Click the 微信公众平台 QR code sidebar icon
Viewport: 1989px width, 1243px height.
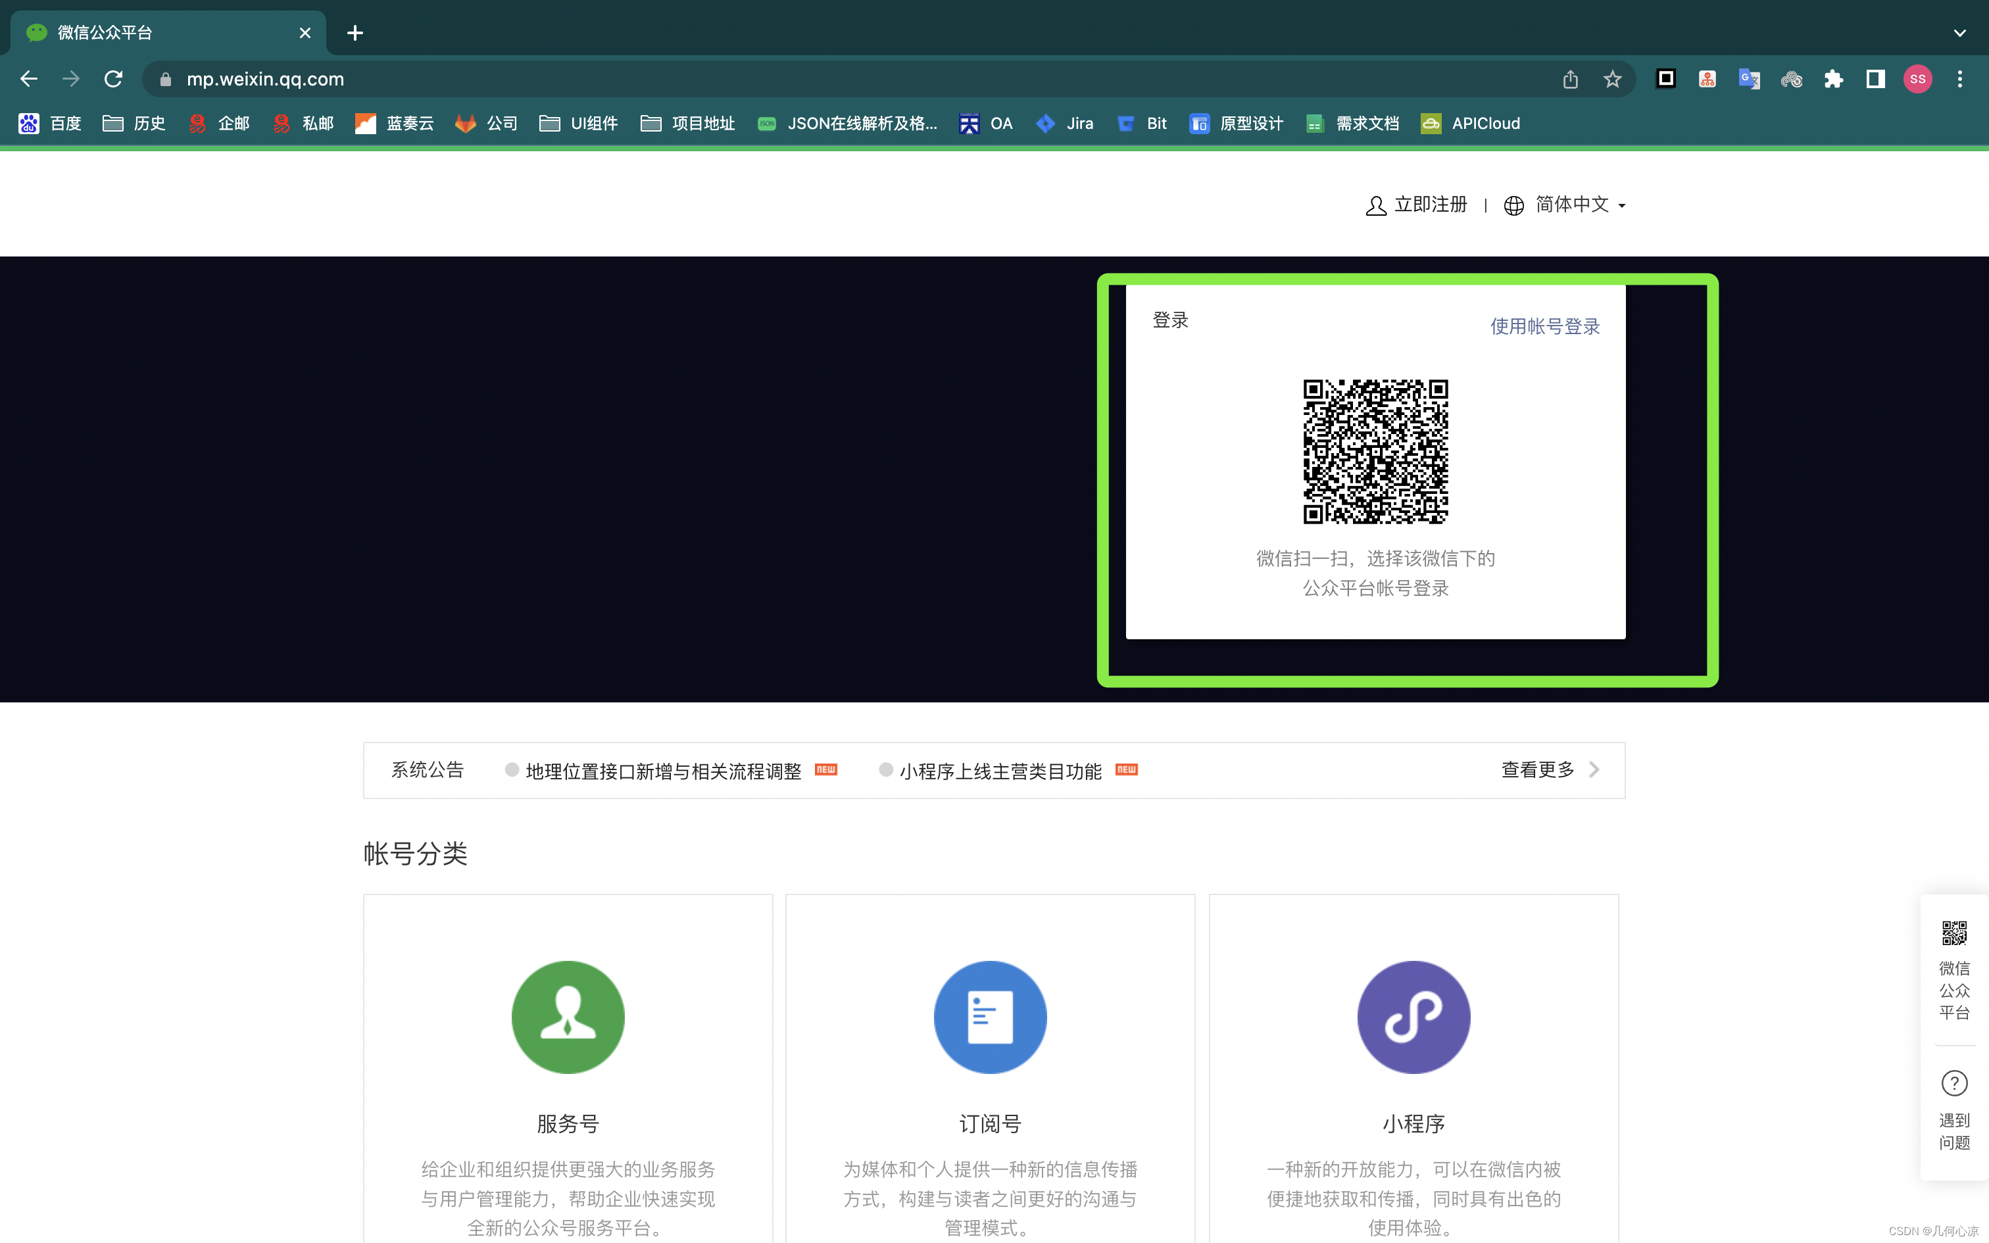[1955, 933]
